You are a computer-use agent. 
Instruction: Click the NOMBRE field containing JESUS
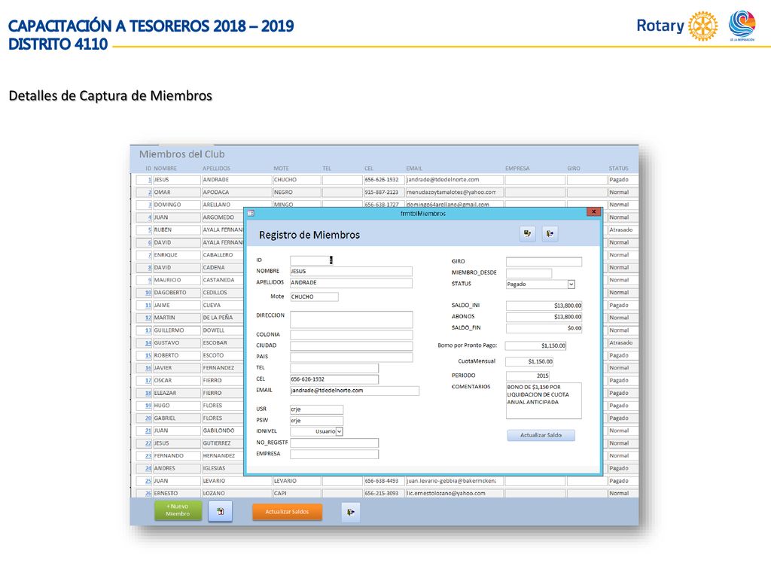(351, 271)
